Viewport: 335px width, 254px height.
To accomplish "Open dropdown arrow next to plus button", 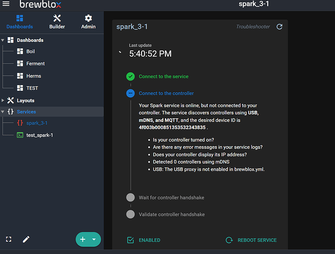I will (94, 239).
